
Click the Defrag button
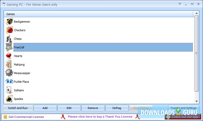pos(117,108)
